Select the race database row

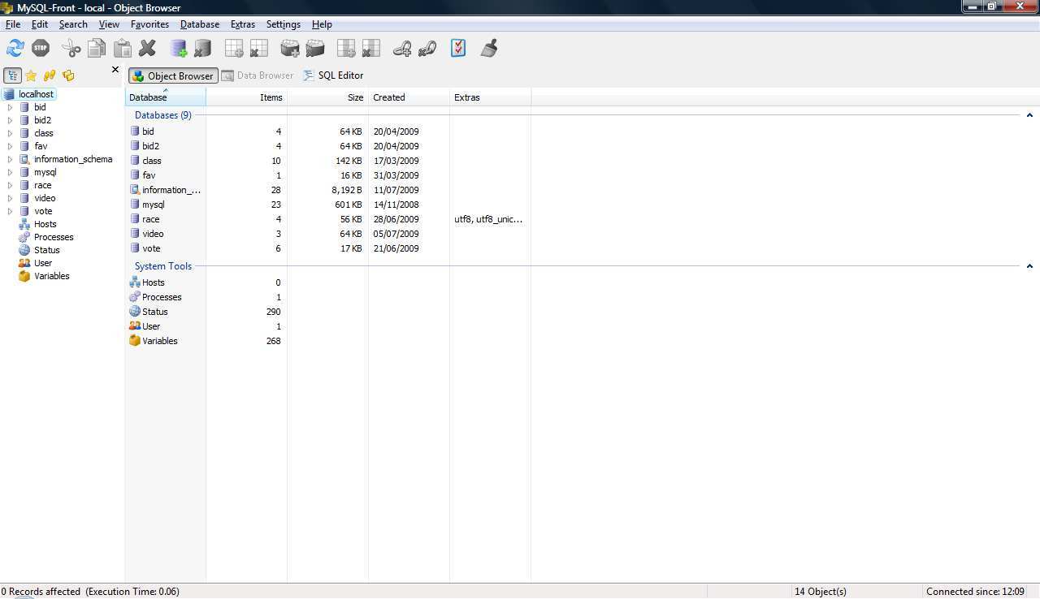tap(151, 219)
